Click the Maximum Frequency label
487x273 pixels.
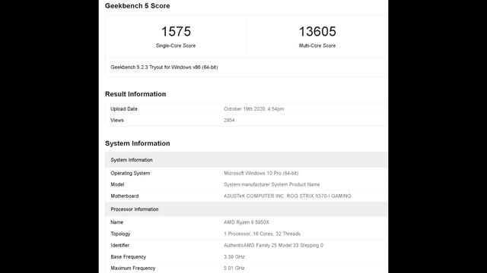pos(133,268)
